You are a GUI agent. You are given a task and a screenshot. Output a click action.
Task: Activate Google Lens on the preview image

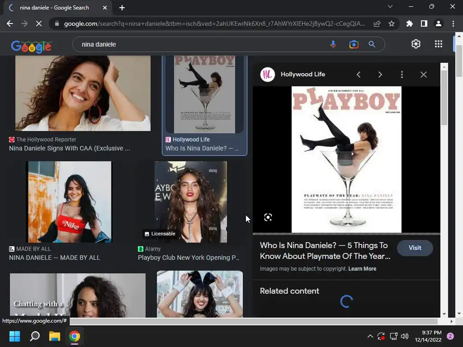click(x=268, y=217)
